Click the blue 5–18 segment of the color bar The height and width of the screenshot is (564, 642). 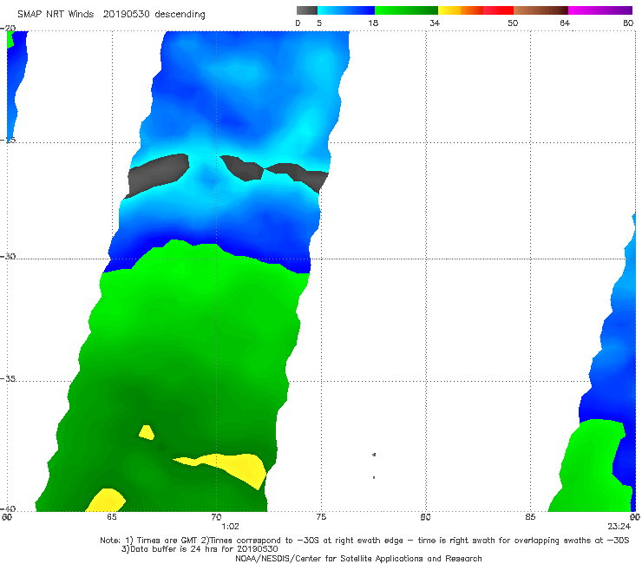click(x=346, y=10)
